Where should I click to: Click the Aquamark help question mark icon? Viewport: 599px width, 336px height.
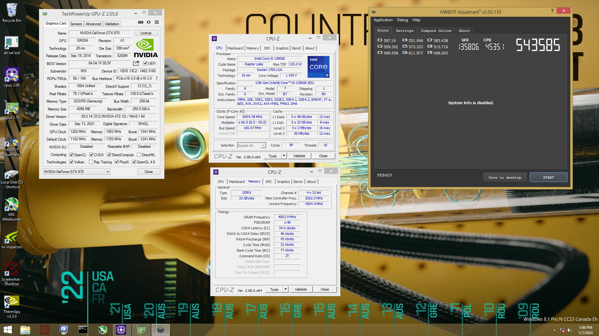tap(552, 11)
